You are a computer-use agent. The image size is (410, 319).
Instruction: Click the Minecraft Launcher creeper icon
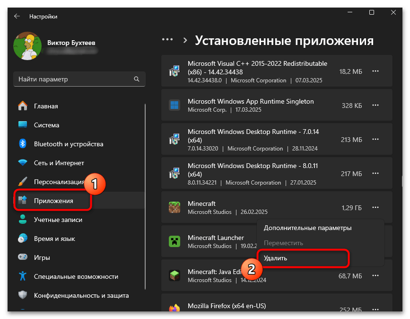(174, 241)
